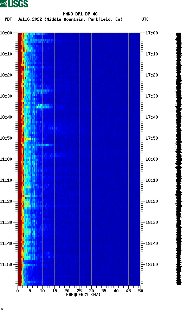Click the 17:40 UTC time label
The image size is (194, 313).
(x=151, y=117)
